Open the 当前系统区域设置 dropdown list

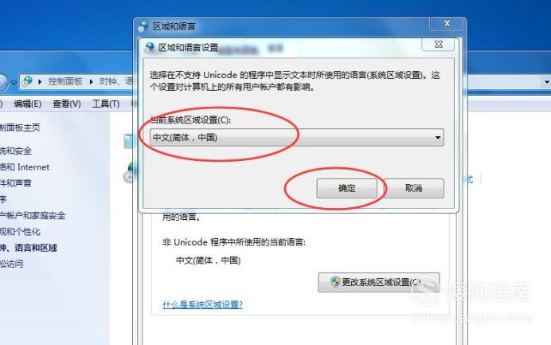[x=296, y=137]
